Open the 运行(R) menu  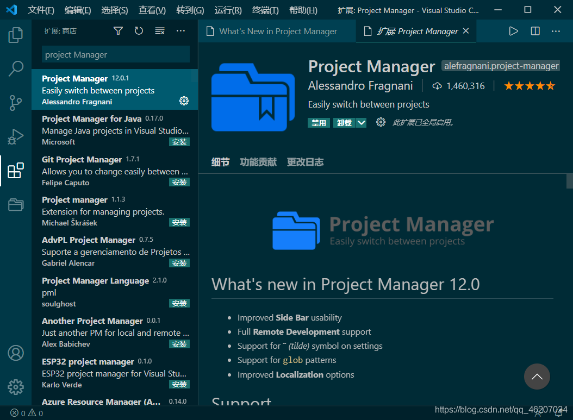coord(228,10)
